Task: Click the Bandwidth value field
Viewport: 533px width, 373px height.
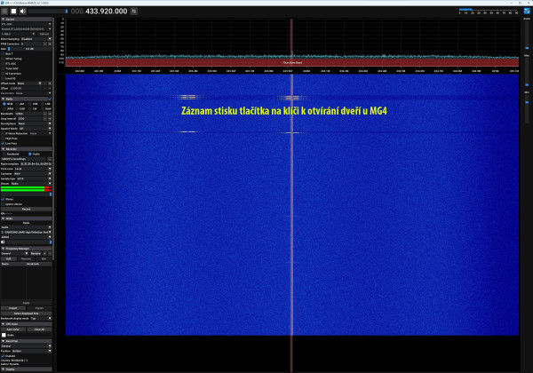Action: [x=28, y=114]
